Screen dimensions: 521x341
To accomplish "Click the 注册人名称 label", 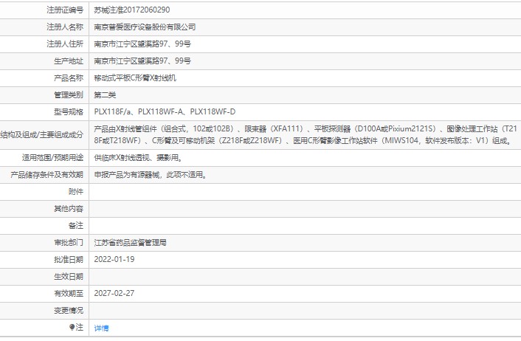I will click(x=65, y=27).
